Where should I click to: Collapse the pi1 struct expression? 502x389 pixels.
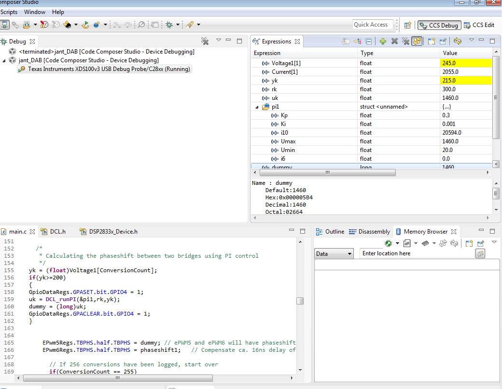tap(257, 107)
